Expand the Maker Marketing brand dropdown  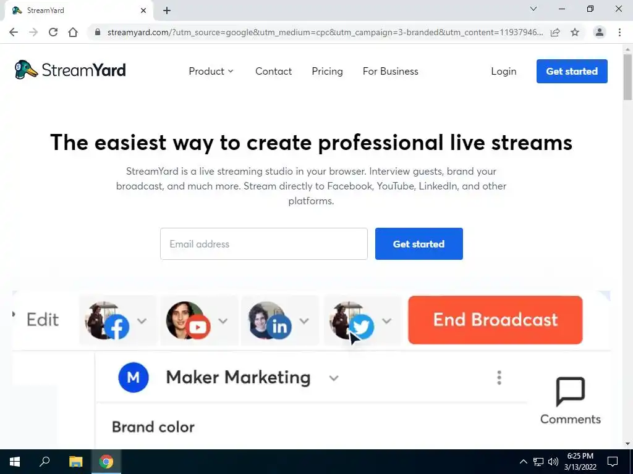333,378
